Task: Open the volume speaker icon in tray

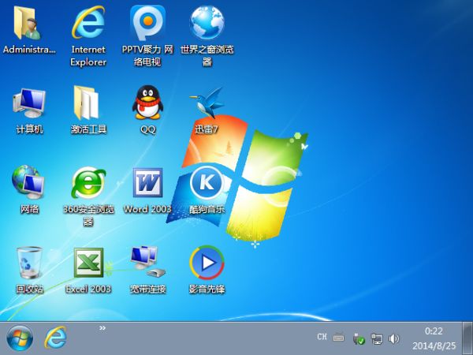Action: click(394, 338)
